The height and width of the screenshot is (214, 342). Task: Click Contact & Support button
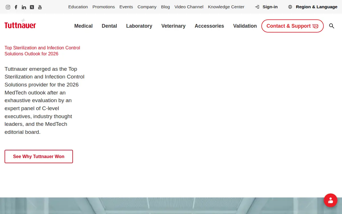point(292,26)
